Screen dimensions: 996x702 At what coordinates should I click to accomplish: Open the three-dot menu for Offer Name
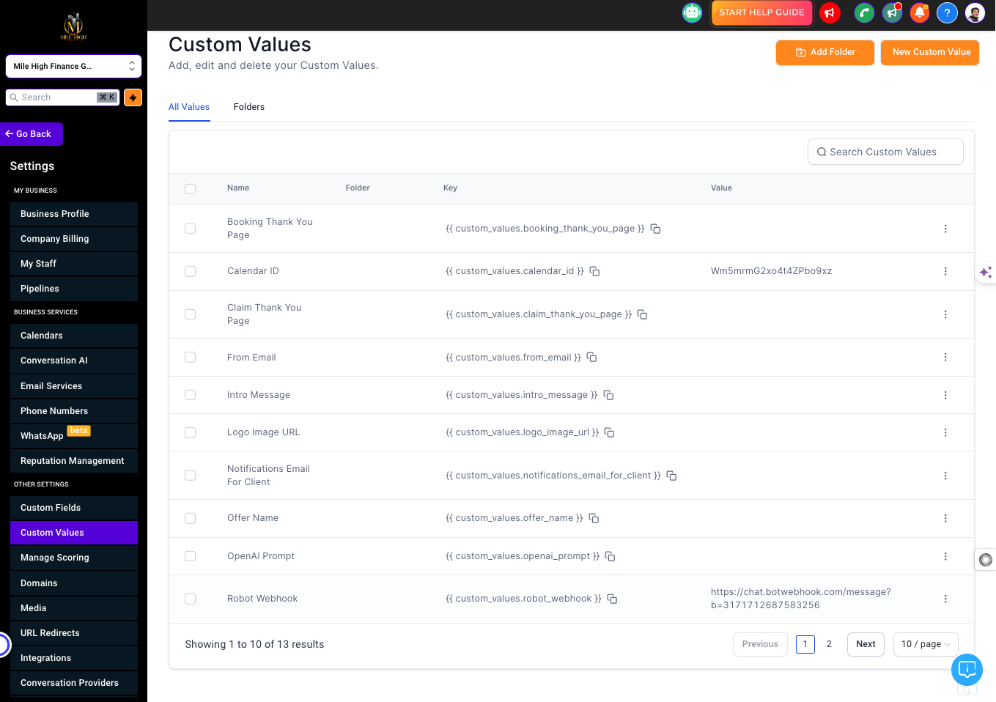(945, 518)
